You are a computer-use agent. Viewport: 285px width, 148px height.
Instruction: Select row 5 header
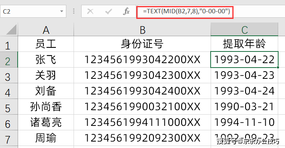(9, 107)
